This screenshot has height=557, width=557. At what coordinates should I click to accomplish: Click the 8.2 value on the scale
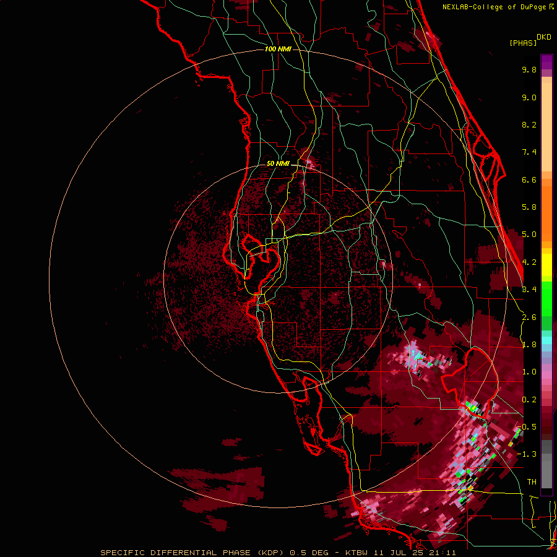tap(529, 125)
